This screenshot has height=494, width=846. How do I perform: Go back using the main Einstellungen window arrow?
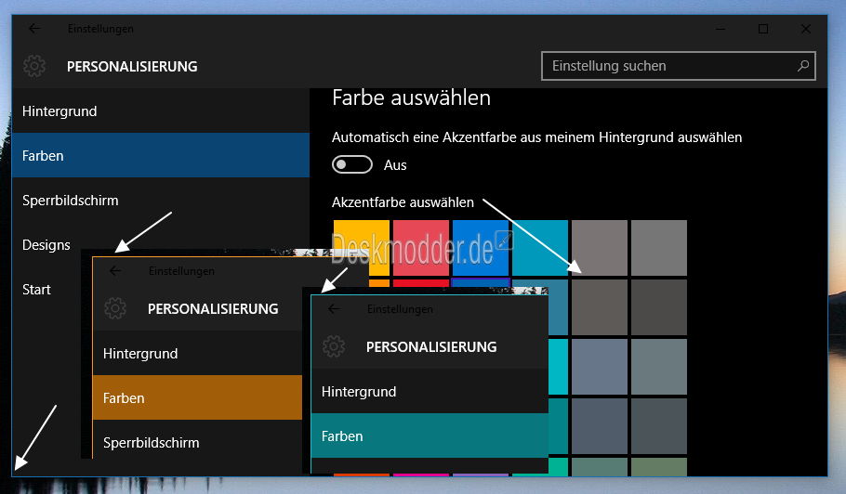coord(34,29)
